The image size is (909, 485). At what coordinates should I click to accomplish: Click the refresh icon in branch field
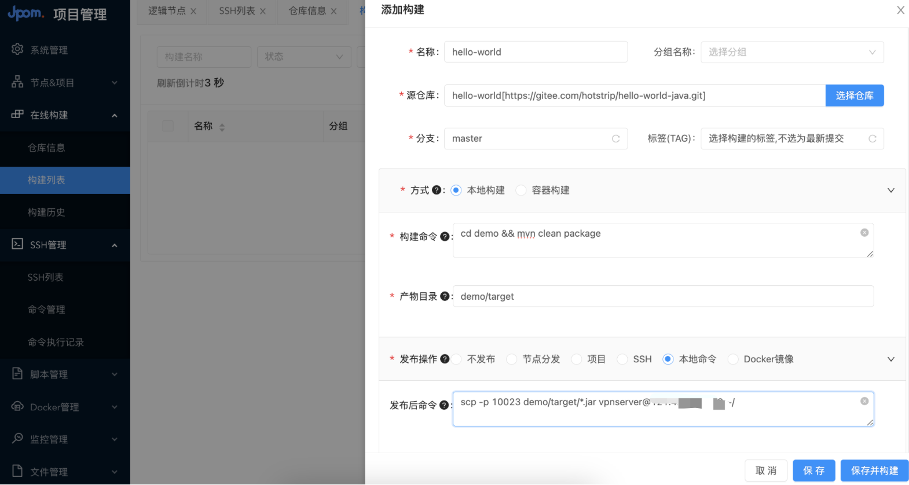coord(615,139)
